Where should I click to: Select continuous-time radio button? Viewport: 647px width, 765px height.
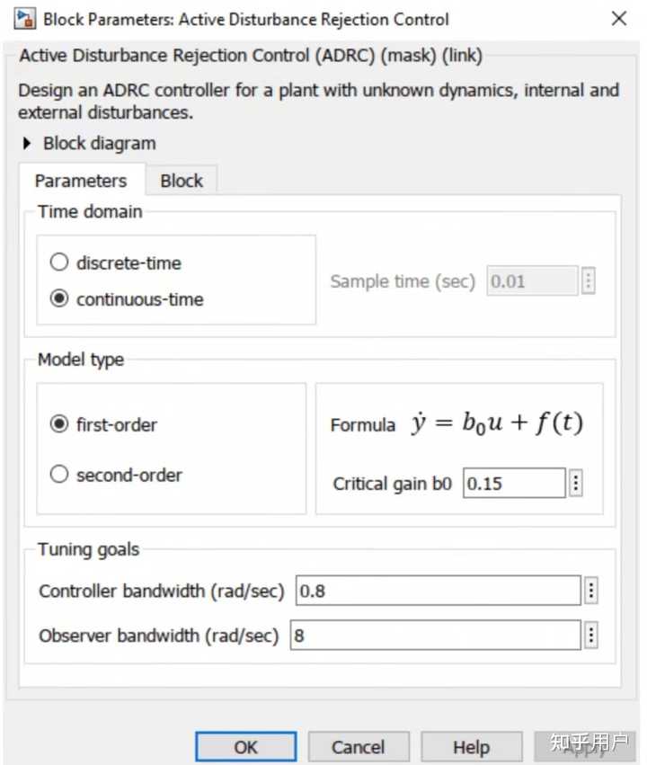click(59, 299)
